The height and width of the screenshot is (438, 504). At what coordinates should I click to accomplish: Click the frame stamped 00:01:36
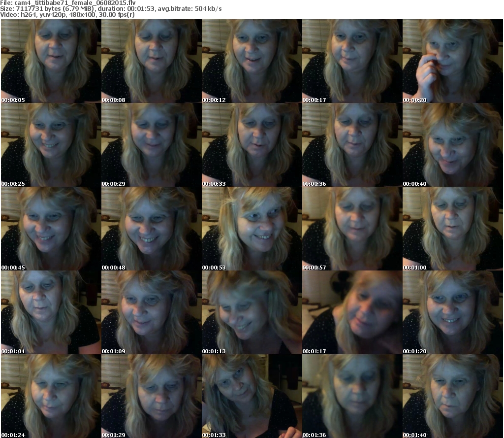[352, 396]
